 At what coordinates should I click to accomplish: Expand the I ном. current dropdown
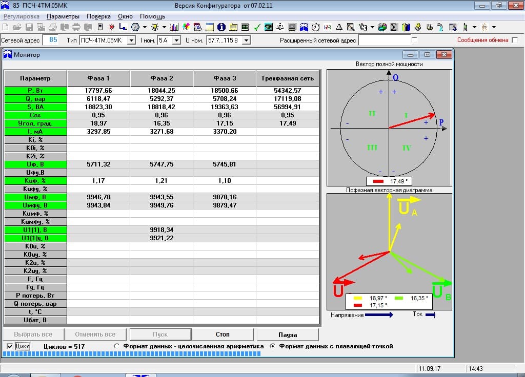176,40
